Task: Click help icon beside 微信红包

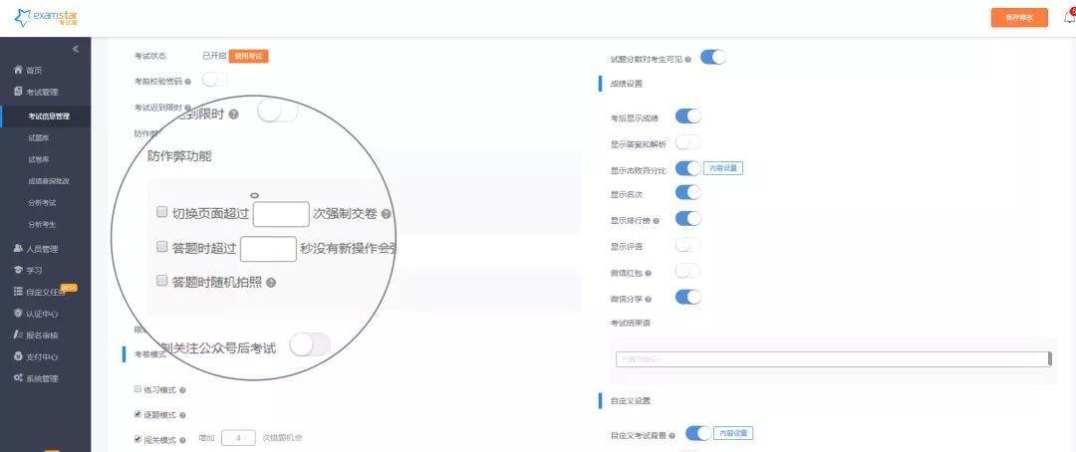Action: (x=648, y=273)
